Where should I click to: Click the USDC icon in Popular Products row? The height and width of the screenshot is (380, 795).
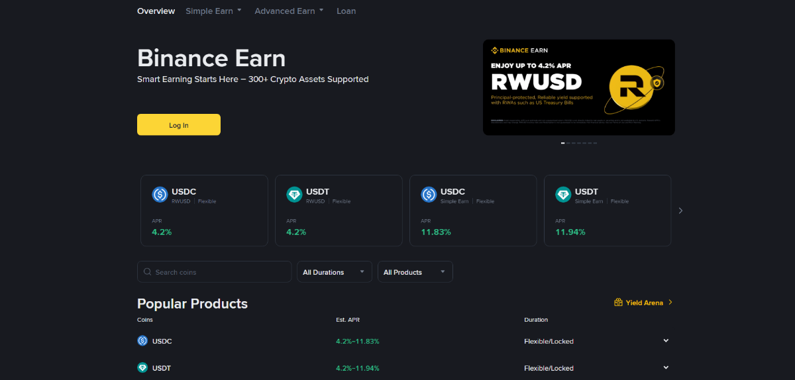[142, 341]
